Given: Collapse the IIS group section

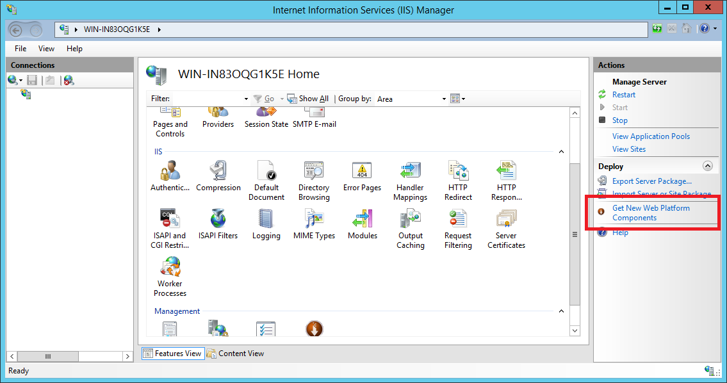Looking at the screenshot, I should (x=561, y=152).
